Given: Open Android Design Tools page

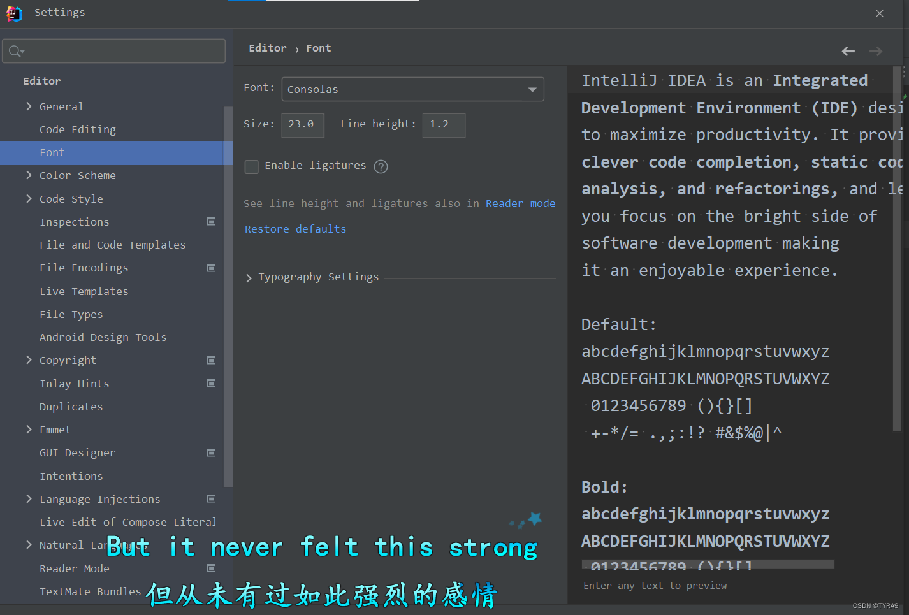Looking at the screenshot, I should [x=103, y=337].
